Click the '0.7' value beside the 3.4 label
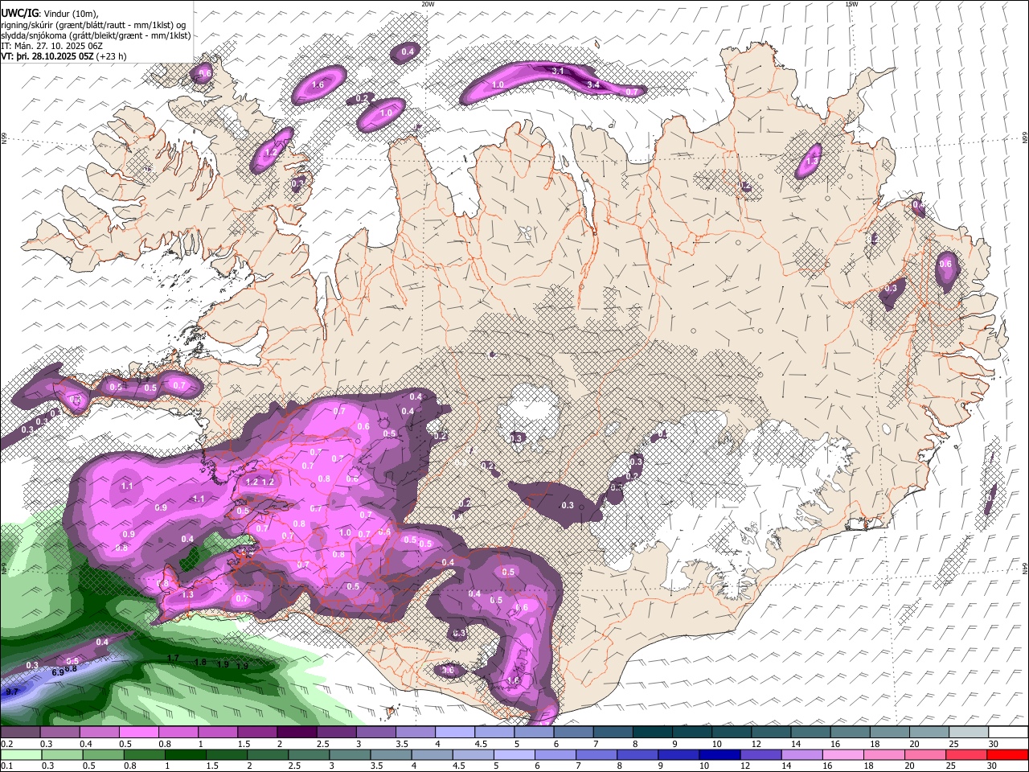1029x772 pixels. pos(632,92)
